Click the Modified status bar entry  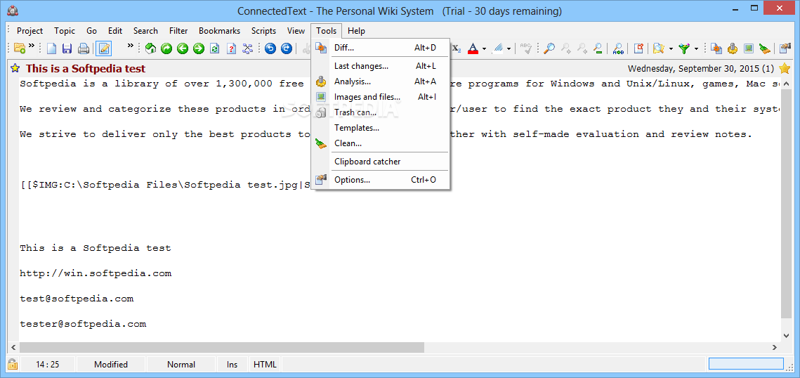(x=111, y=364)
